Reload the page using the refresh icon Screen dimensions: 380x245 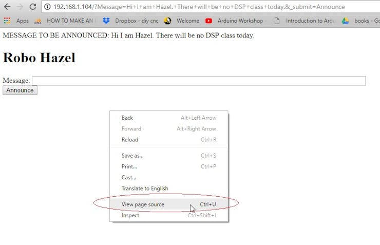33,7
